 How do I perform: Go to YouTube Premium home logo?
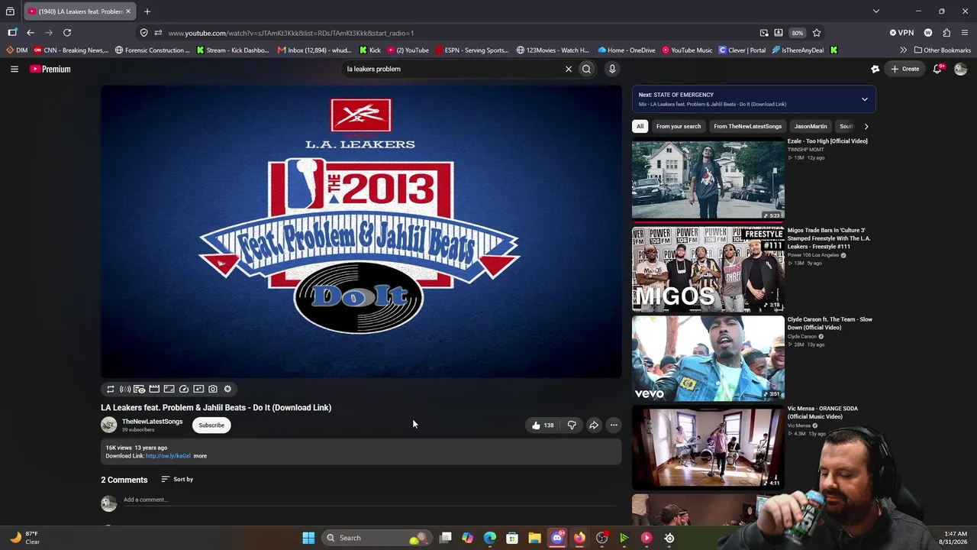tap(50, 69)
